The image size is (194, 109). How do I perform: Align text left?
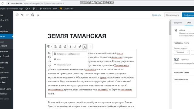click(x=55, y=46)
